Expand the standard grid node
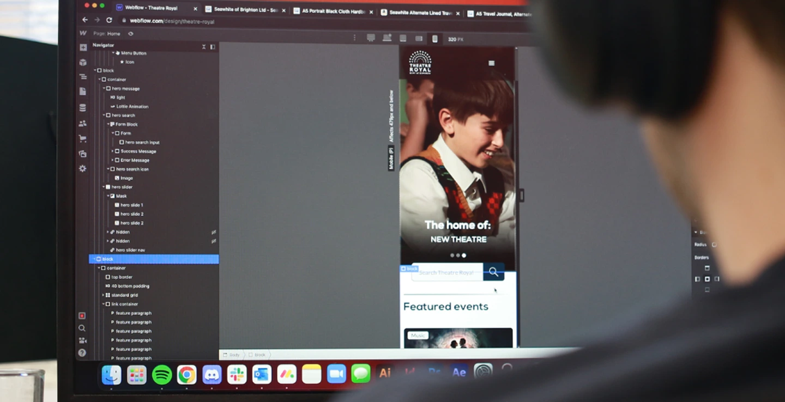785x402 pixels. [x=103, y=295]
